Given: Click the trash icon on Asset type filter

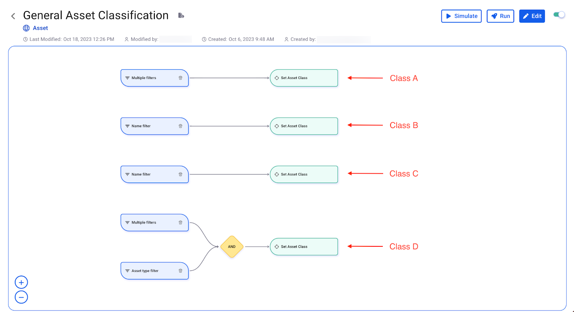Looking at the screenshot, I should click(x=181, y=270).
